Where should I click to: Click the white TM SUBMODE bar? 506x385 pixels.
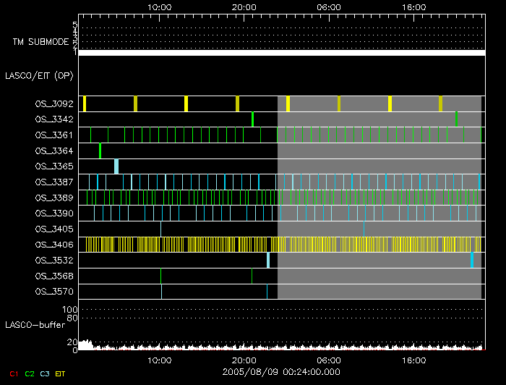280,53
